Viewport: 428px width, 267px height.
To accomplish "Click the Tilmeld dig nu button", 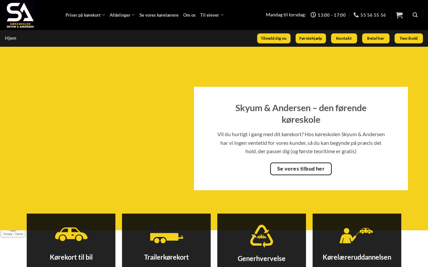I will pyautogui.click(x=274, y=38).
